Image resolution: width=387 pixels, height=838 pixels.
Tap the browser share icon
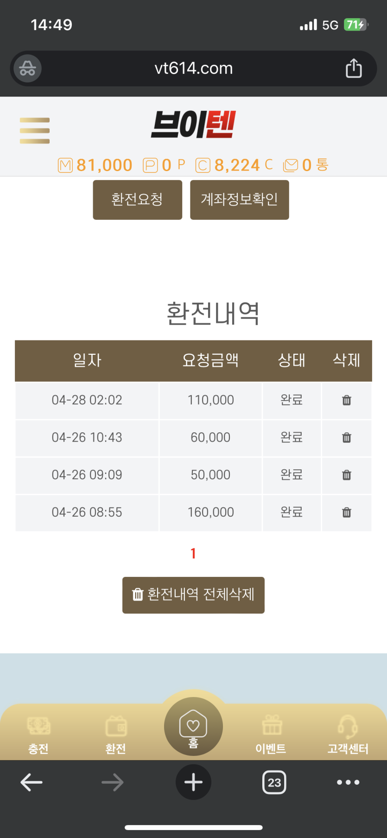click(x=354, y=68)
